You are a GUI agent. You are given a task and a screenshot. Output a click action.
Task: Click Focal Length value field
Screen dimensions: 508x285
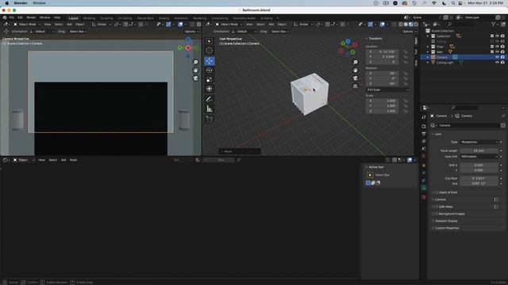point(479,150)
